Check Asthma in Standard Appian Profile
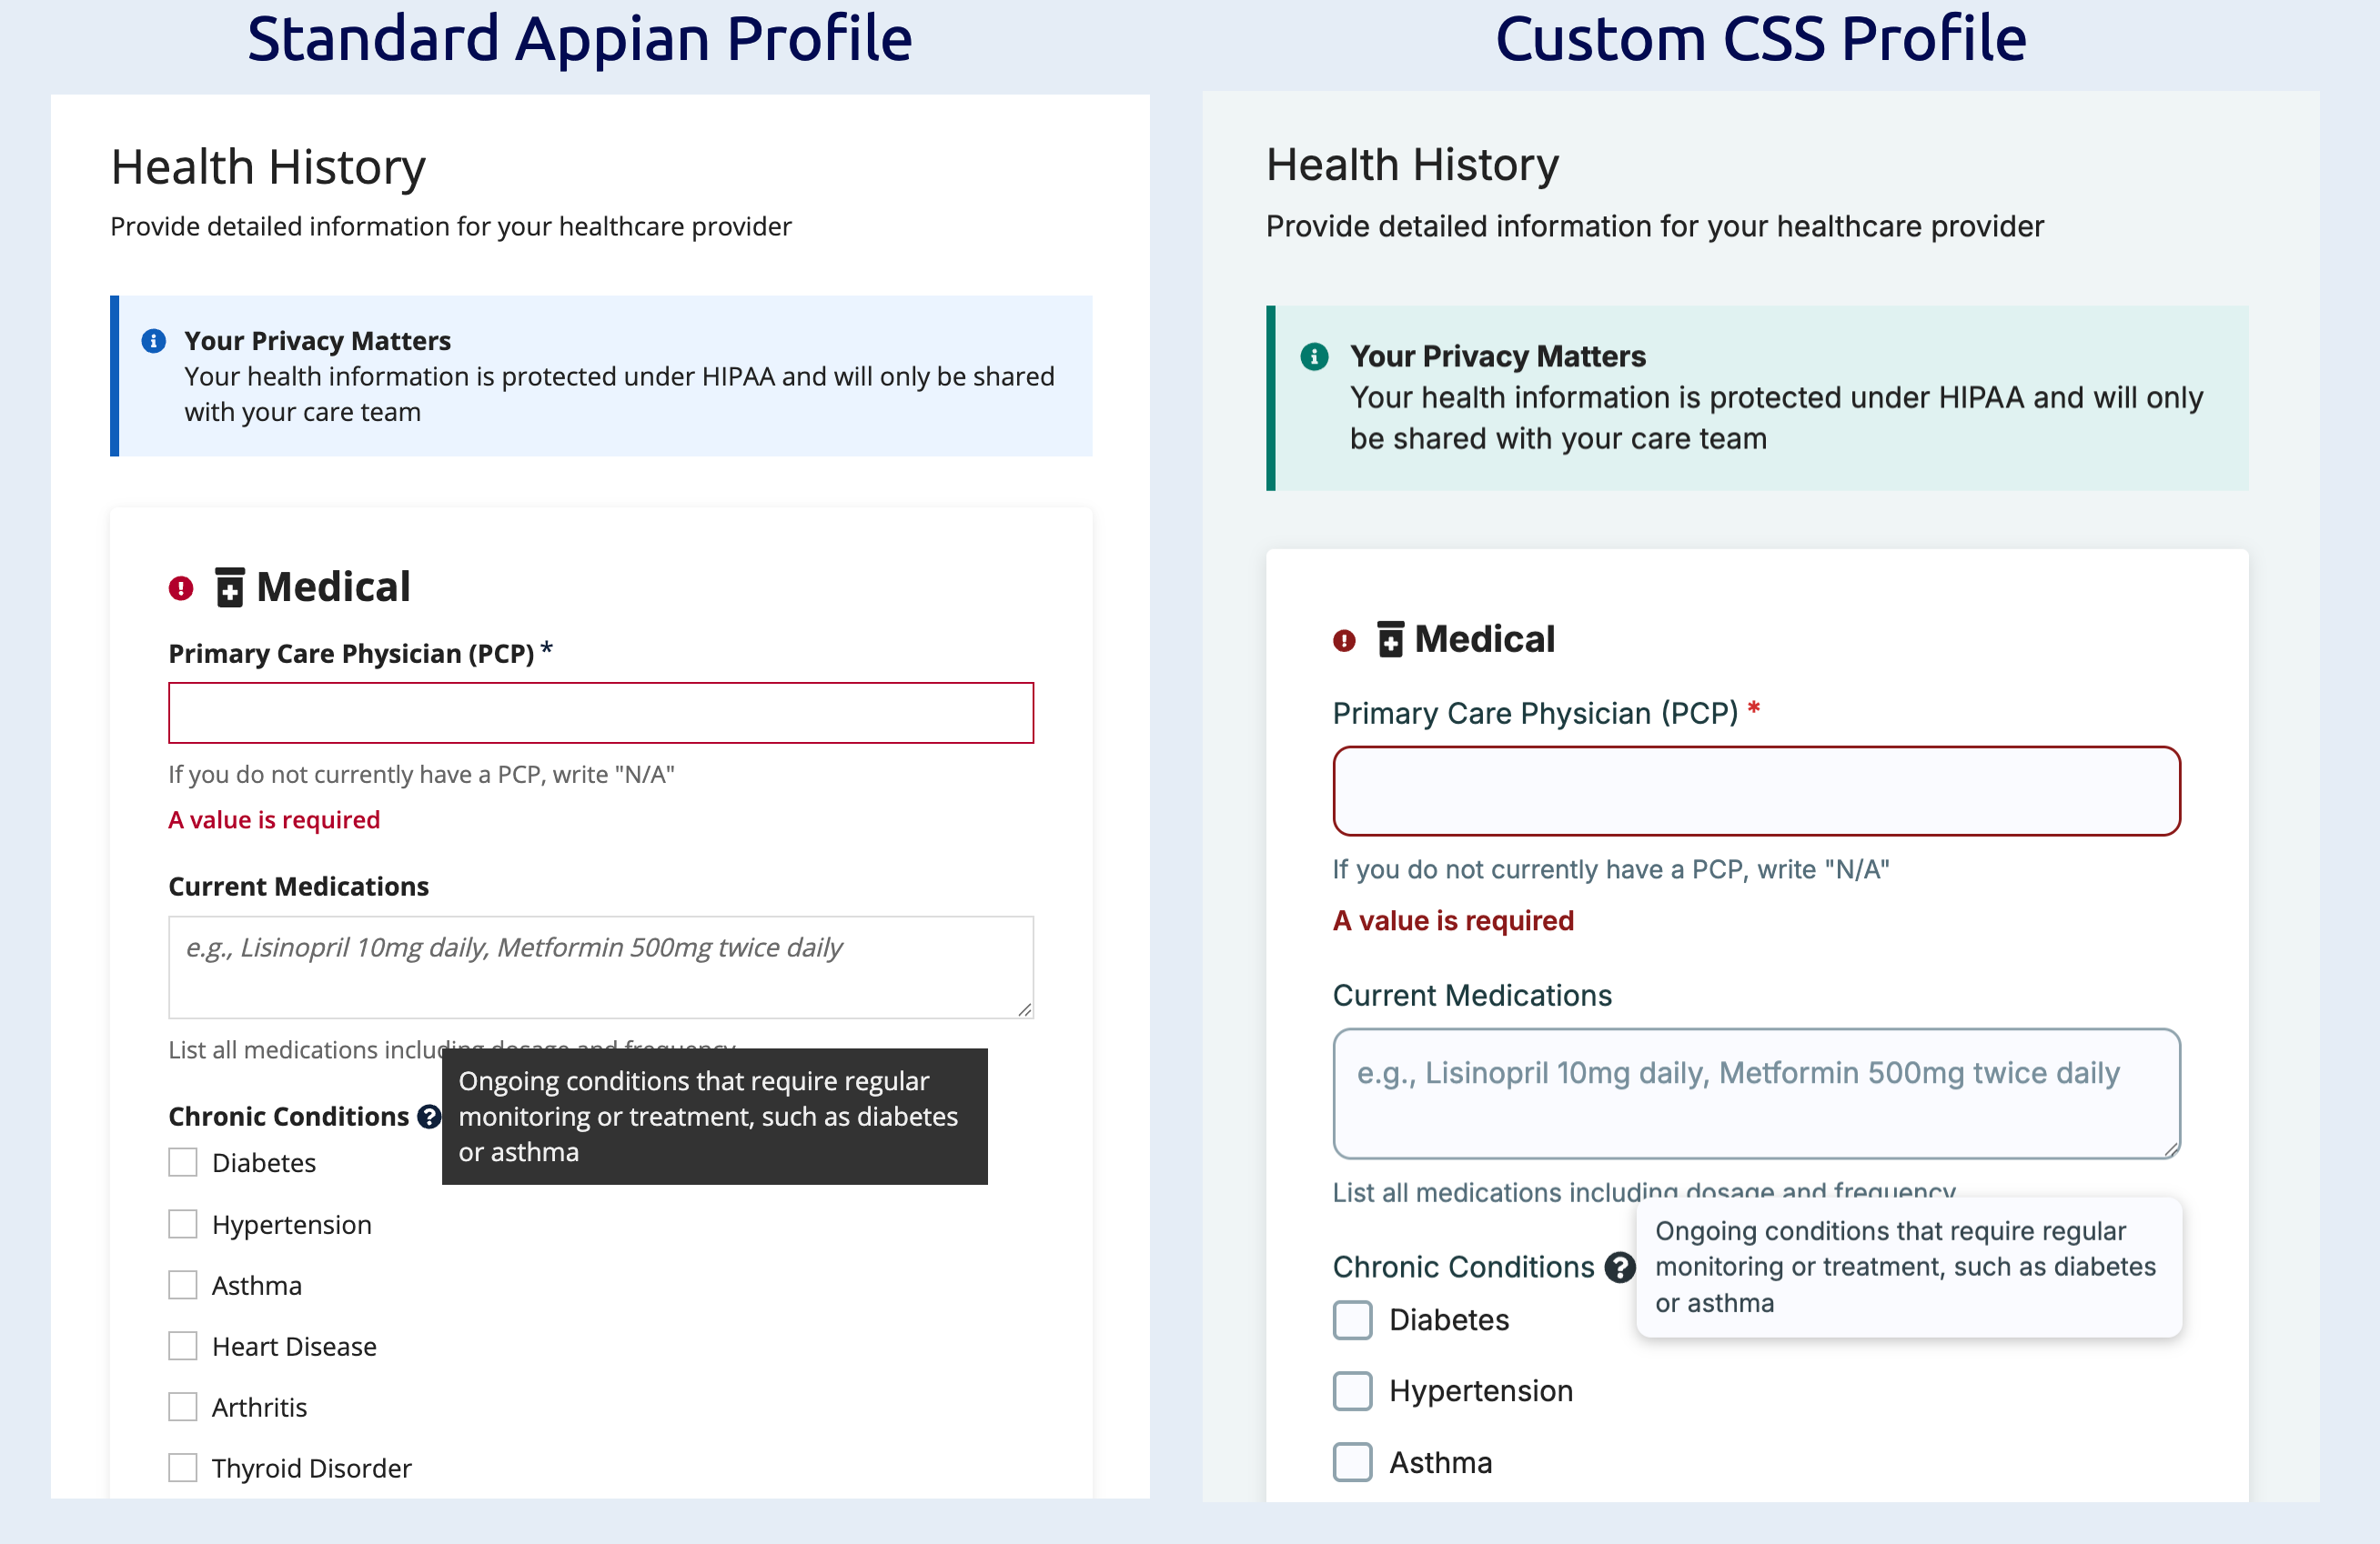 pos(182,1285)
